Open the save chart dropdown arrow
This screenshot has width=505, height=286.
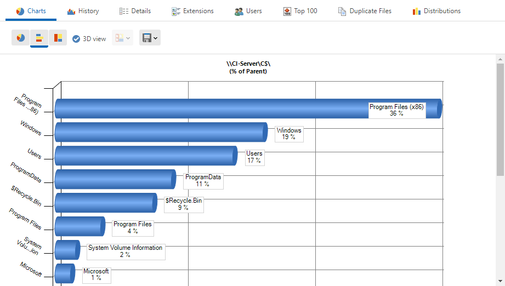(156, 38)
